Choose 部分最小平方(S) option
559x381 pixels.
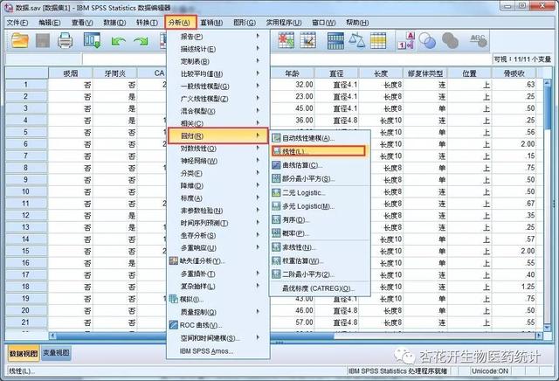pos(320,178)
